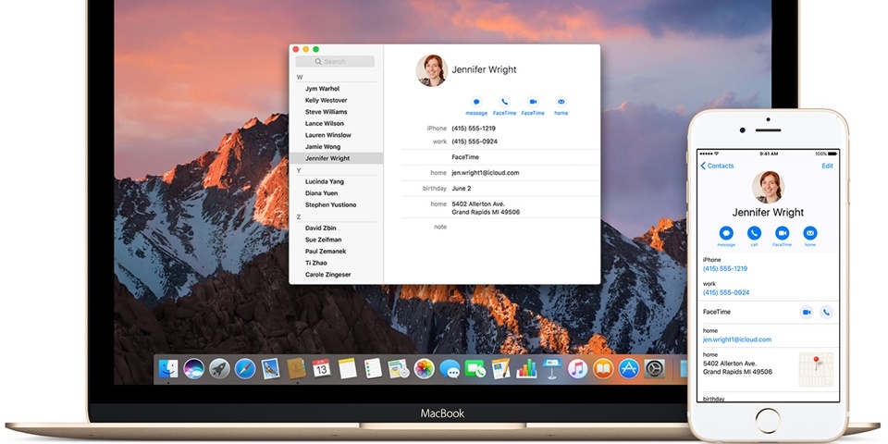This screenshot has height=444, width=888.
Task: Click FaceTime video camera icon on Mac card
Action: point(533,102)
